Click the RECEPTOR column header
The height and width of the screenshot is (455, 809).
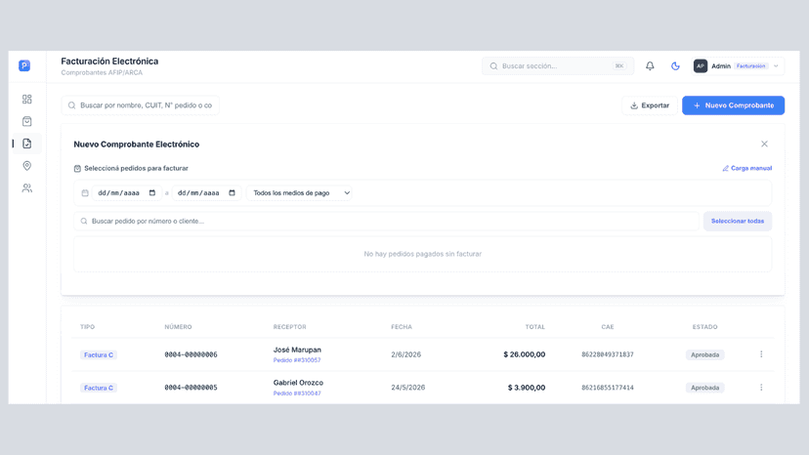point(289,327)
